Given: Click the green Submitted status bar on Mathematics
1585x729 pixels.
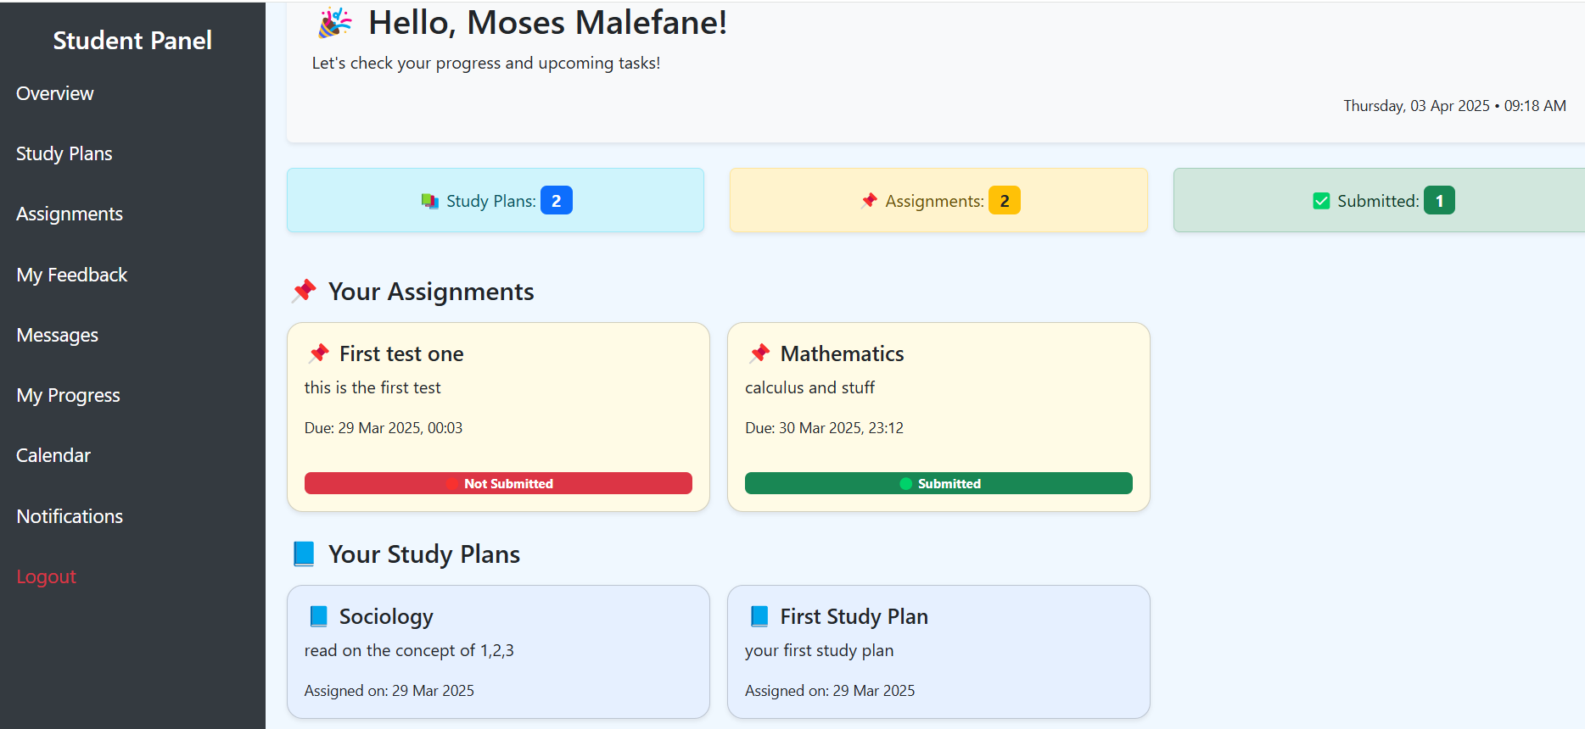Looking at the screenshot, I should [938, 483].
